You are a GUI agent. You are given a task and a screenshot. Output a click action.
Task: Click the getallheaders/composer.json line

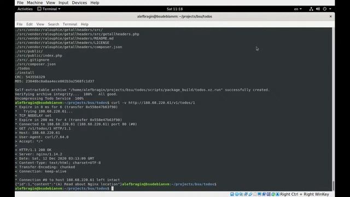point(68,47)
